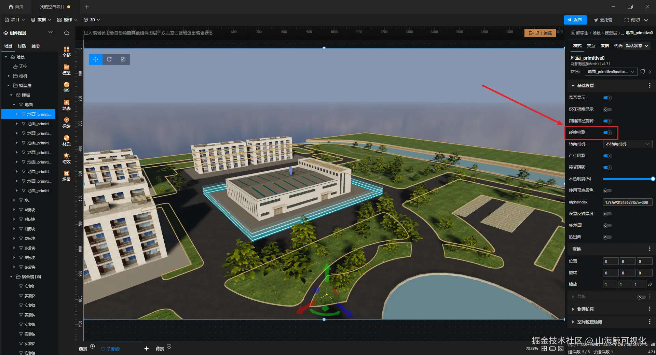656x355 pixels.
Task: Add a new tab with the plus icon
Action: pos(87,7)
